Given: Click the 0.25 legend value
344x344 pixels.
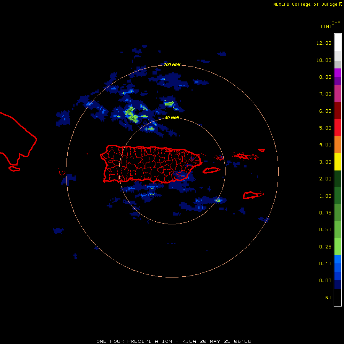Looking at the screenshot, I should pyautogui.click(x=325, y=247).
